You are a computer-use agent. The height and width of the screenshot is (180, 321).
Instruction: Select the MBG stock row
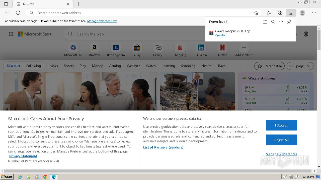[276, 101]
